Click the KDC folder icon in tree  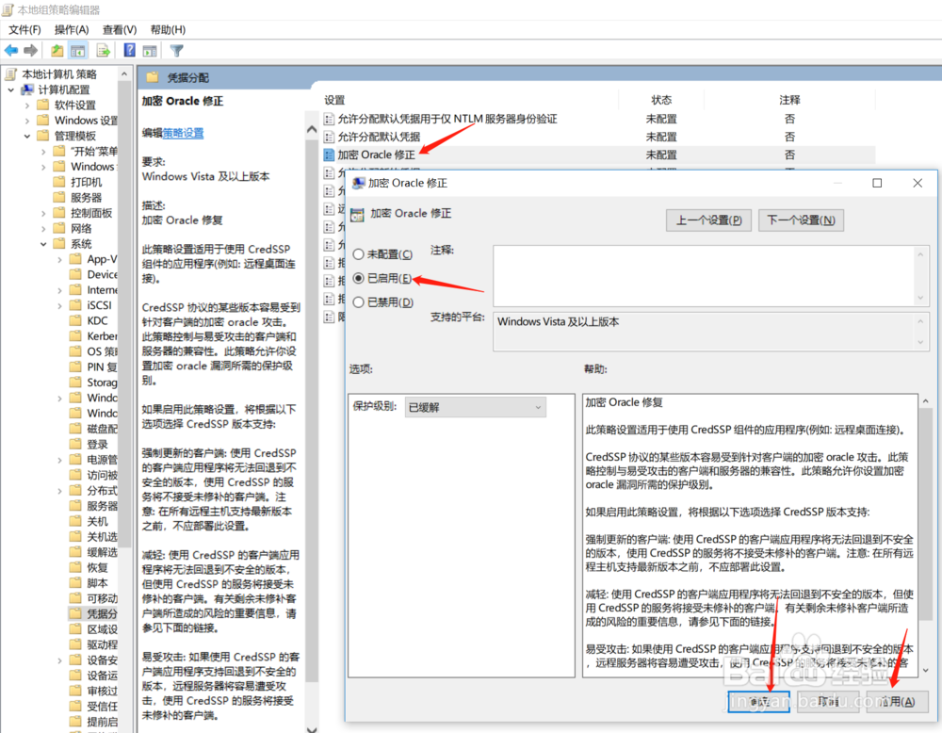75,320
